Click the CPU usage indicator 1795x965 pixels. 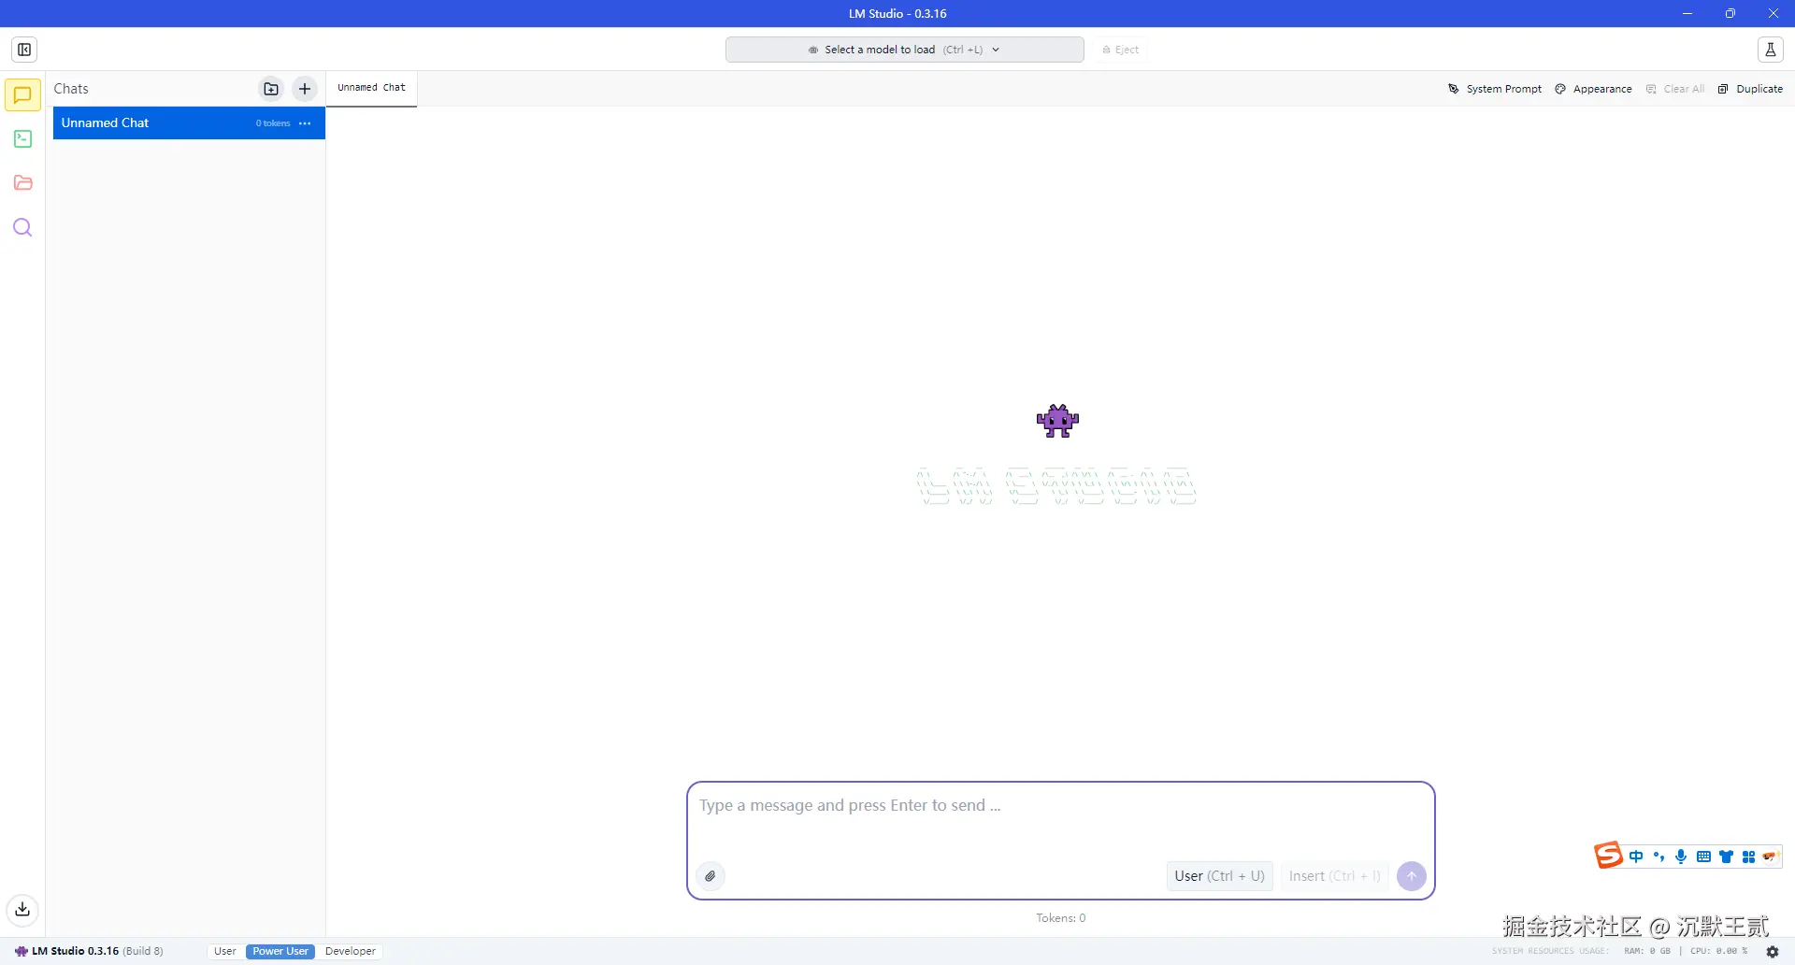click(1718, 951)
